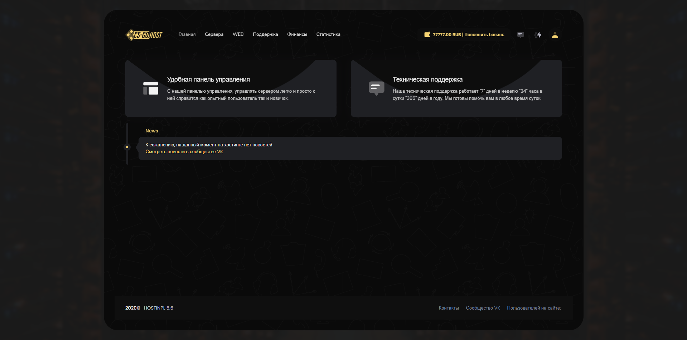Follow the Смотреть новости в сообществе VK link

[x=184, y=152]
